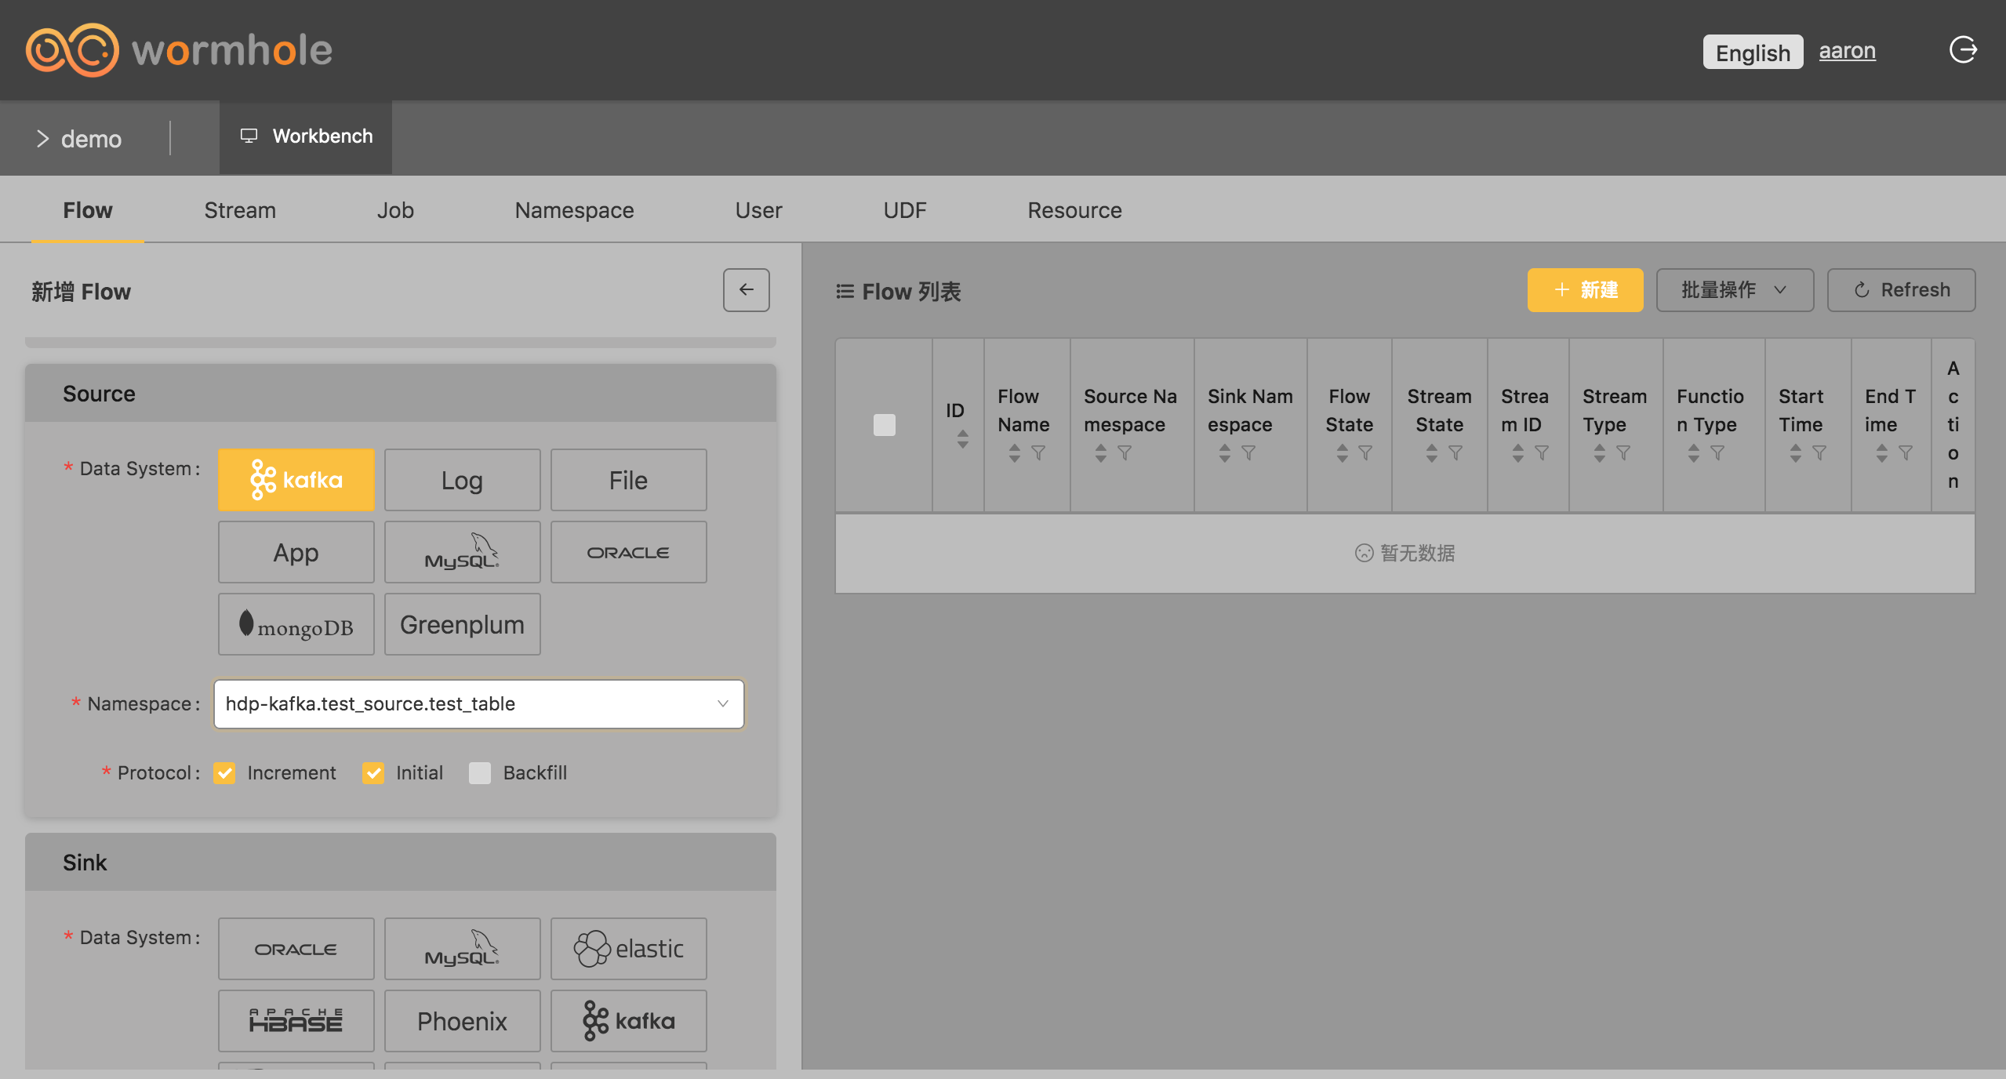
Task: Select kafka as sink data system
Action: tap(628, 1021)
